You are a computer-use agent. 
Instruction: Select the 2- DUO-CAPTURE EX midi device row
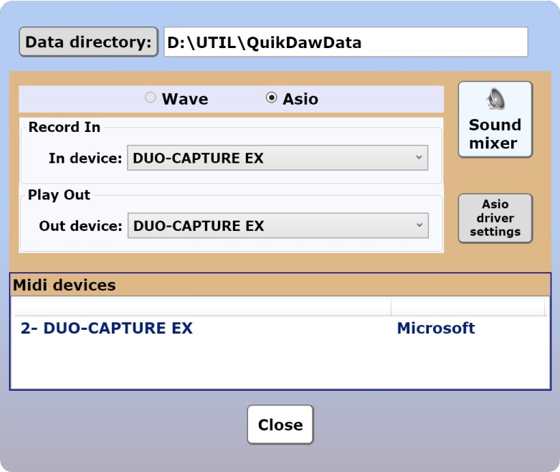(x=280, y=328)
